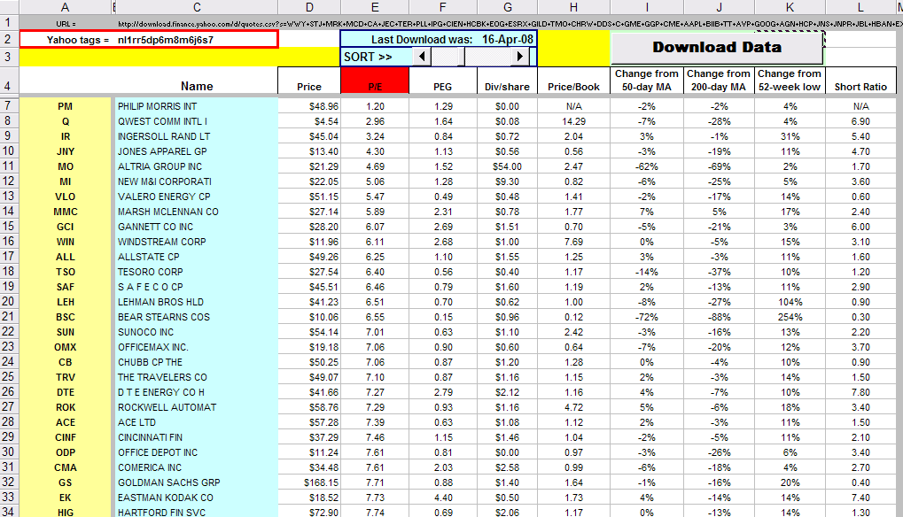Image resolution: width=903 pixels, height=517 pixels.
Task: Click the URL cell with Yahoo download link
Action: [509, 24]
